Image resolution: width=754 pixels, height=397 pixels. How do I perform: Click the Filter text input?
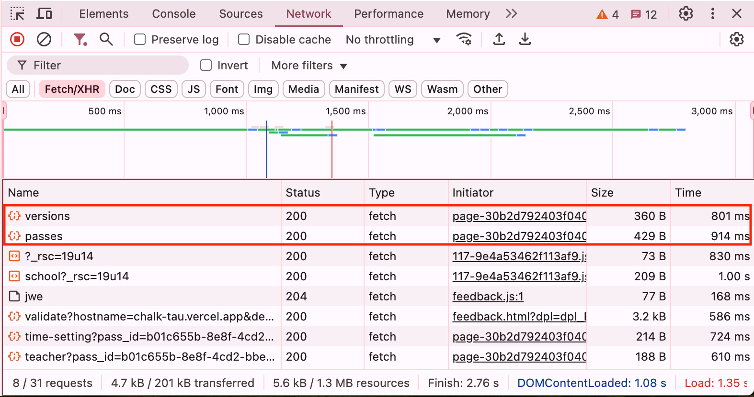pyautogui.click(x=98, y=65)
